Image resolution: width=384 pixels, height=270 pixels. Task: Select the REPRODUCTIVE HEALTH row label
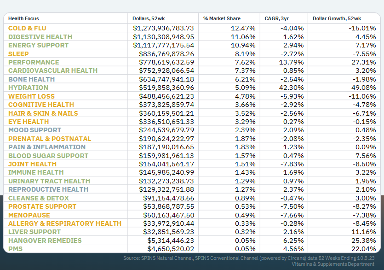(x=48, y=189)
